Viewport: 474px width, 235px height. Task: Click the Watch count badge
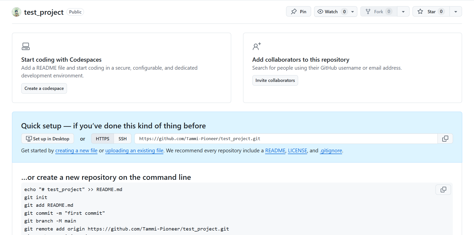(344, 11)
